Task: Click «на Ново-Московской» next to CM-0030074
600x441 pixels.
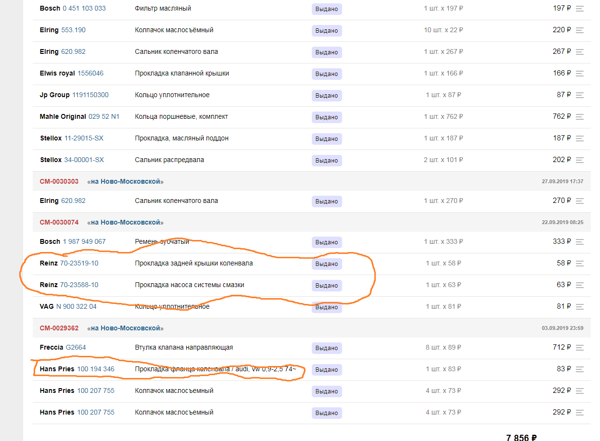Action: click(x=125, y=222)
